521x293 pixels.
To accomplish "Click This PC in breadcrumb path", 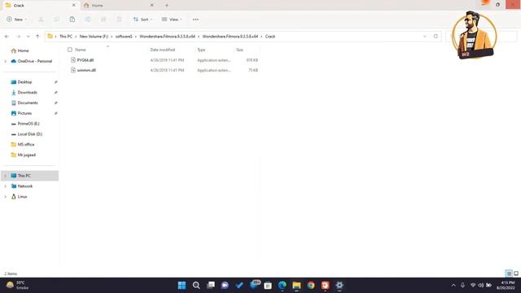I will (66, 37).
